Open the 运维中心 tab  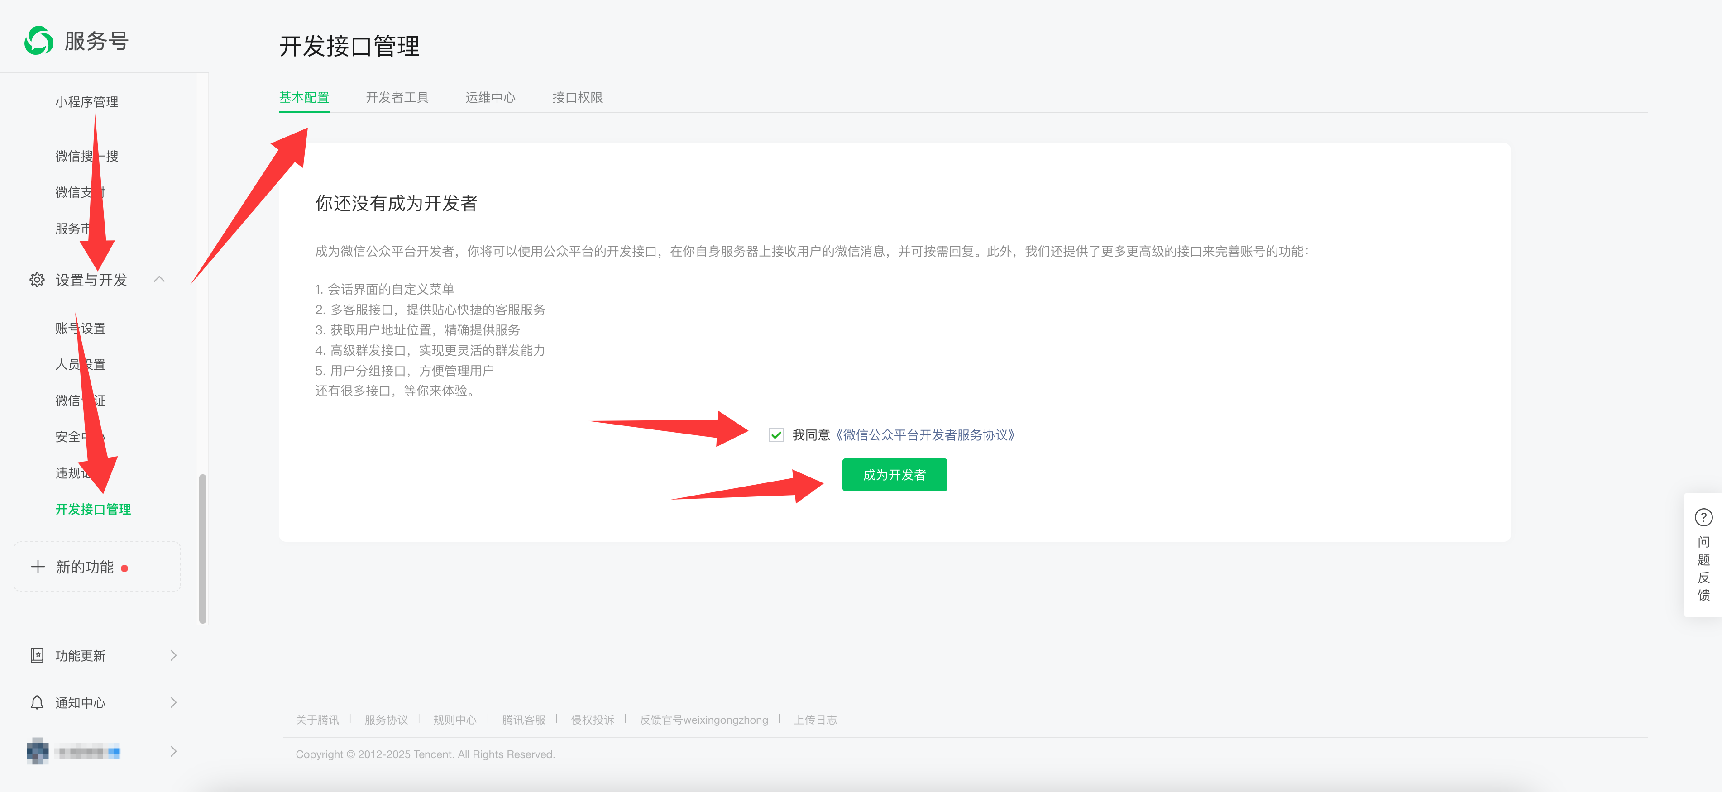[490, 98]
